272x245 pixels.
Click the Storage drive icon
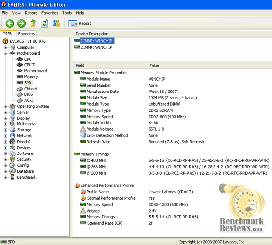coord(12,130)
